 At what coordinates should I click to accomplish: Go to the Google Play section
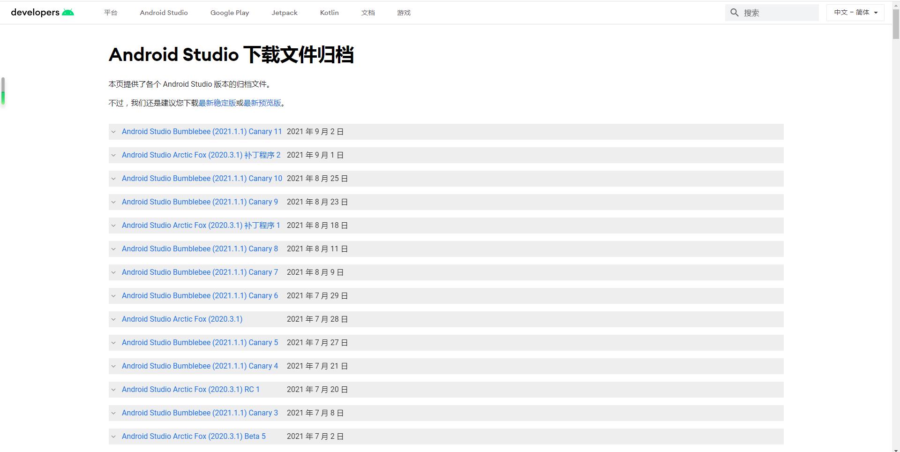pos(230,13)
